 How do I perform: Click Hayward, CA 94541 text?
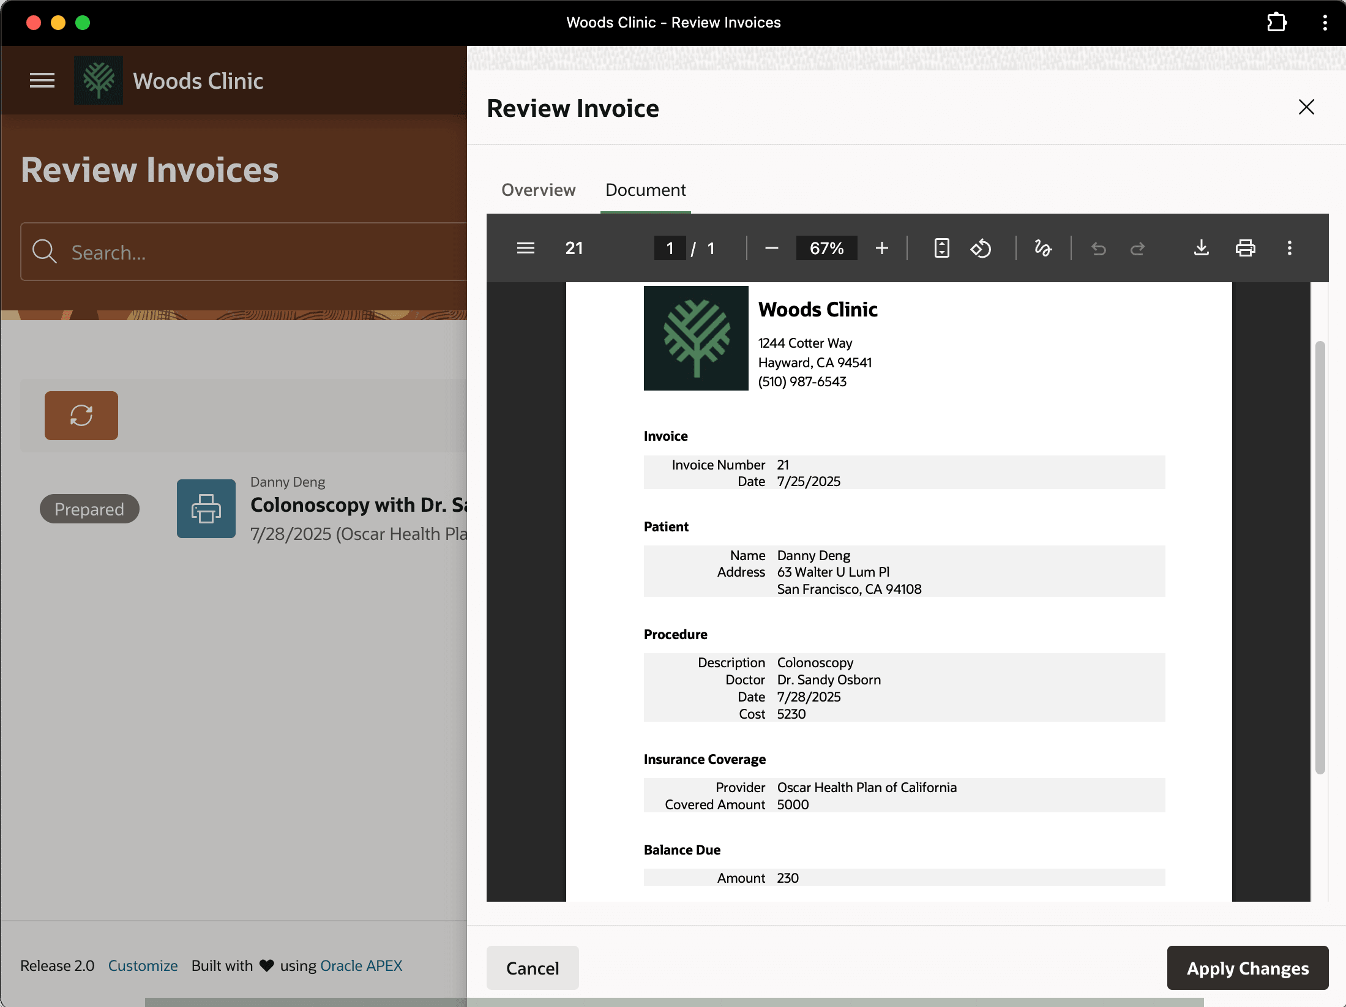coord(815,362)
